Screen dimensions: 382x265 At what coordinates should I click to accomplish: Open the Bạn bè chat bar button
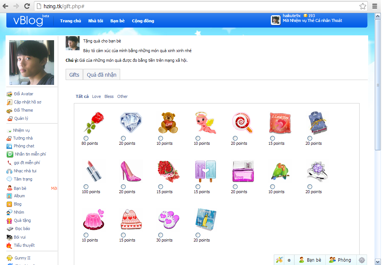coord(310,260)
